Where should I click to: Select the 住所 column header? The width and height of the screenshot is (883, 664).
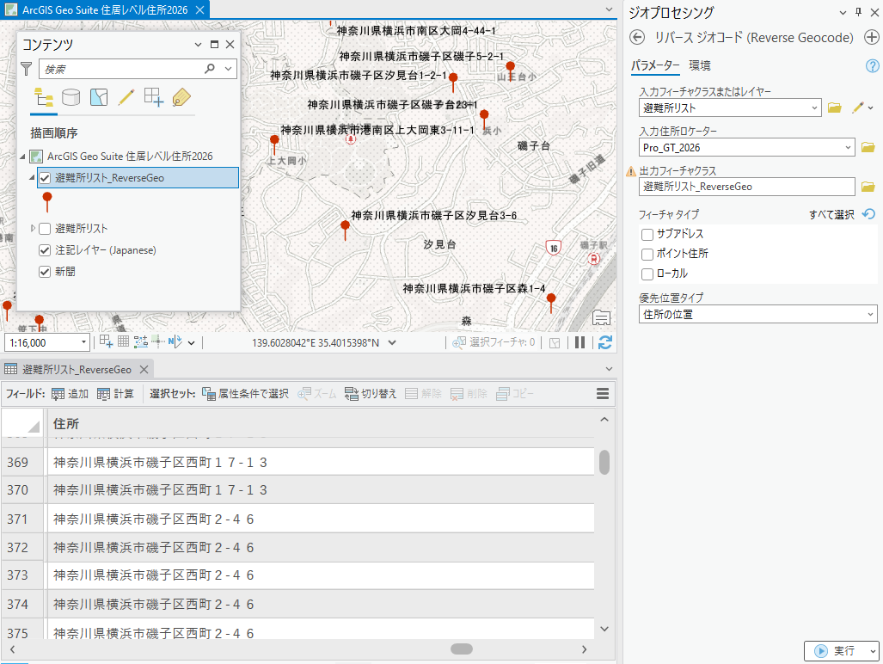[321, 423]
